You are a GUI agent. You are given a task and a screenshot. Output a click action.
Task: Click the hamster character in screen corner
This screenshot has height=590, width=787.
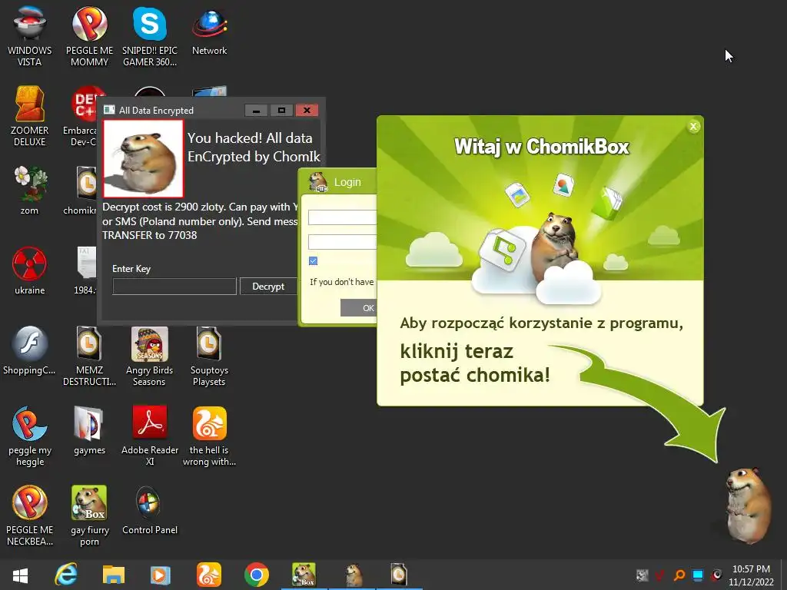click(x=748, y=505)
